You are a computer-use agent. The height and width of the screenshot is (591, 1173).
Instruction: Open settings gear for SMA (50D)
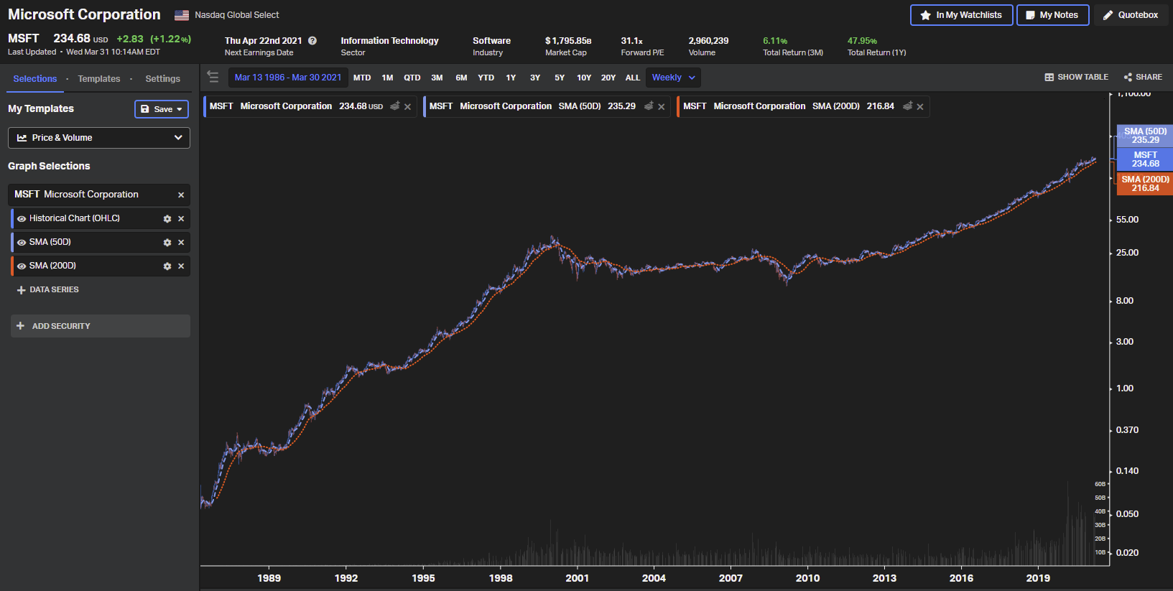(x=167, y=243)
